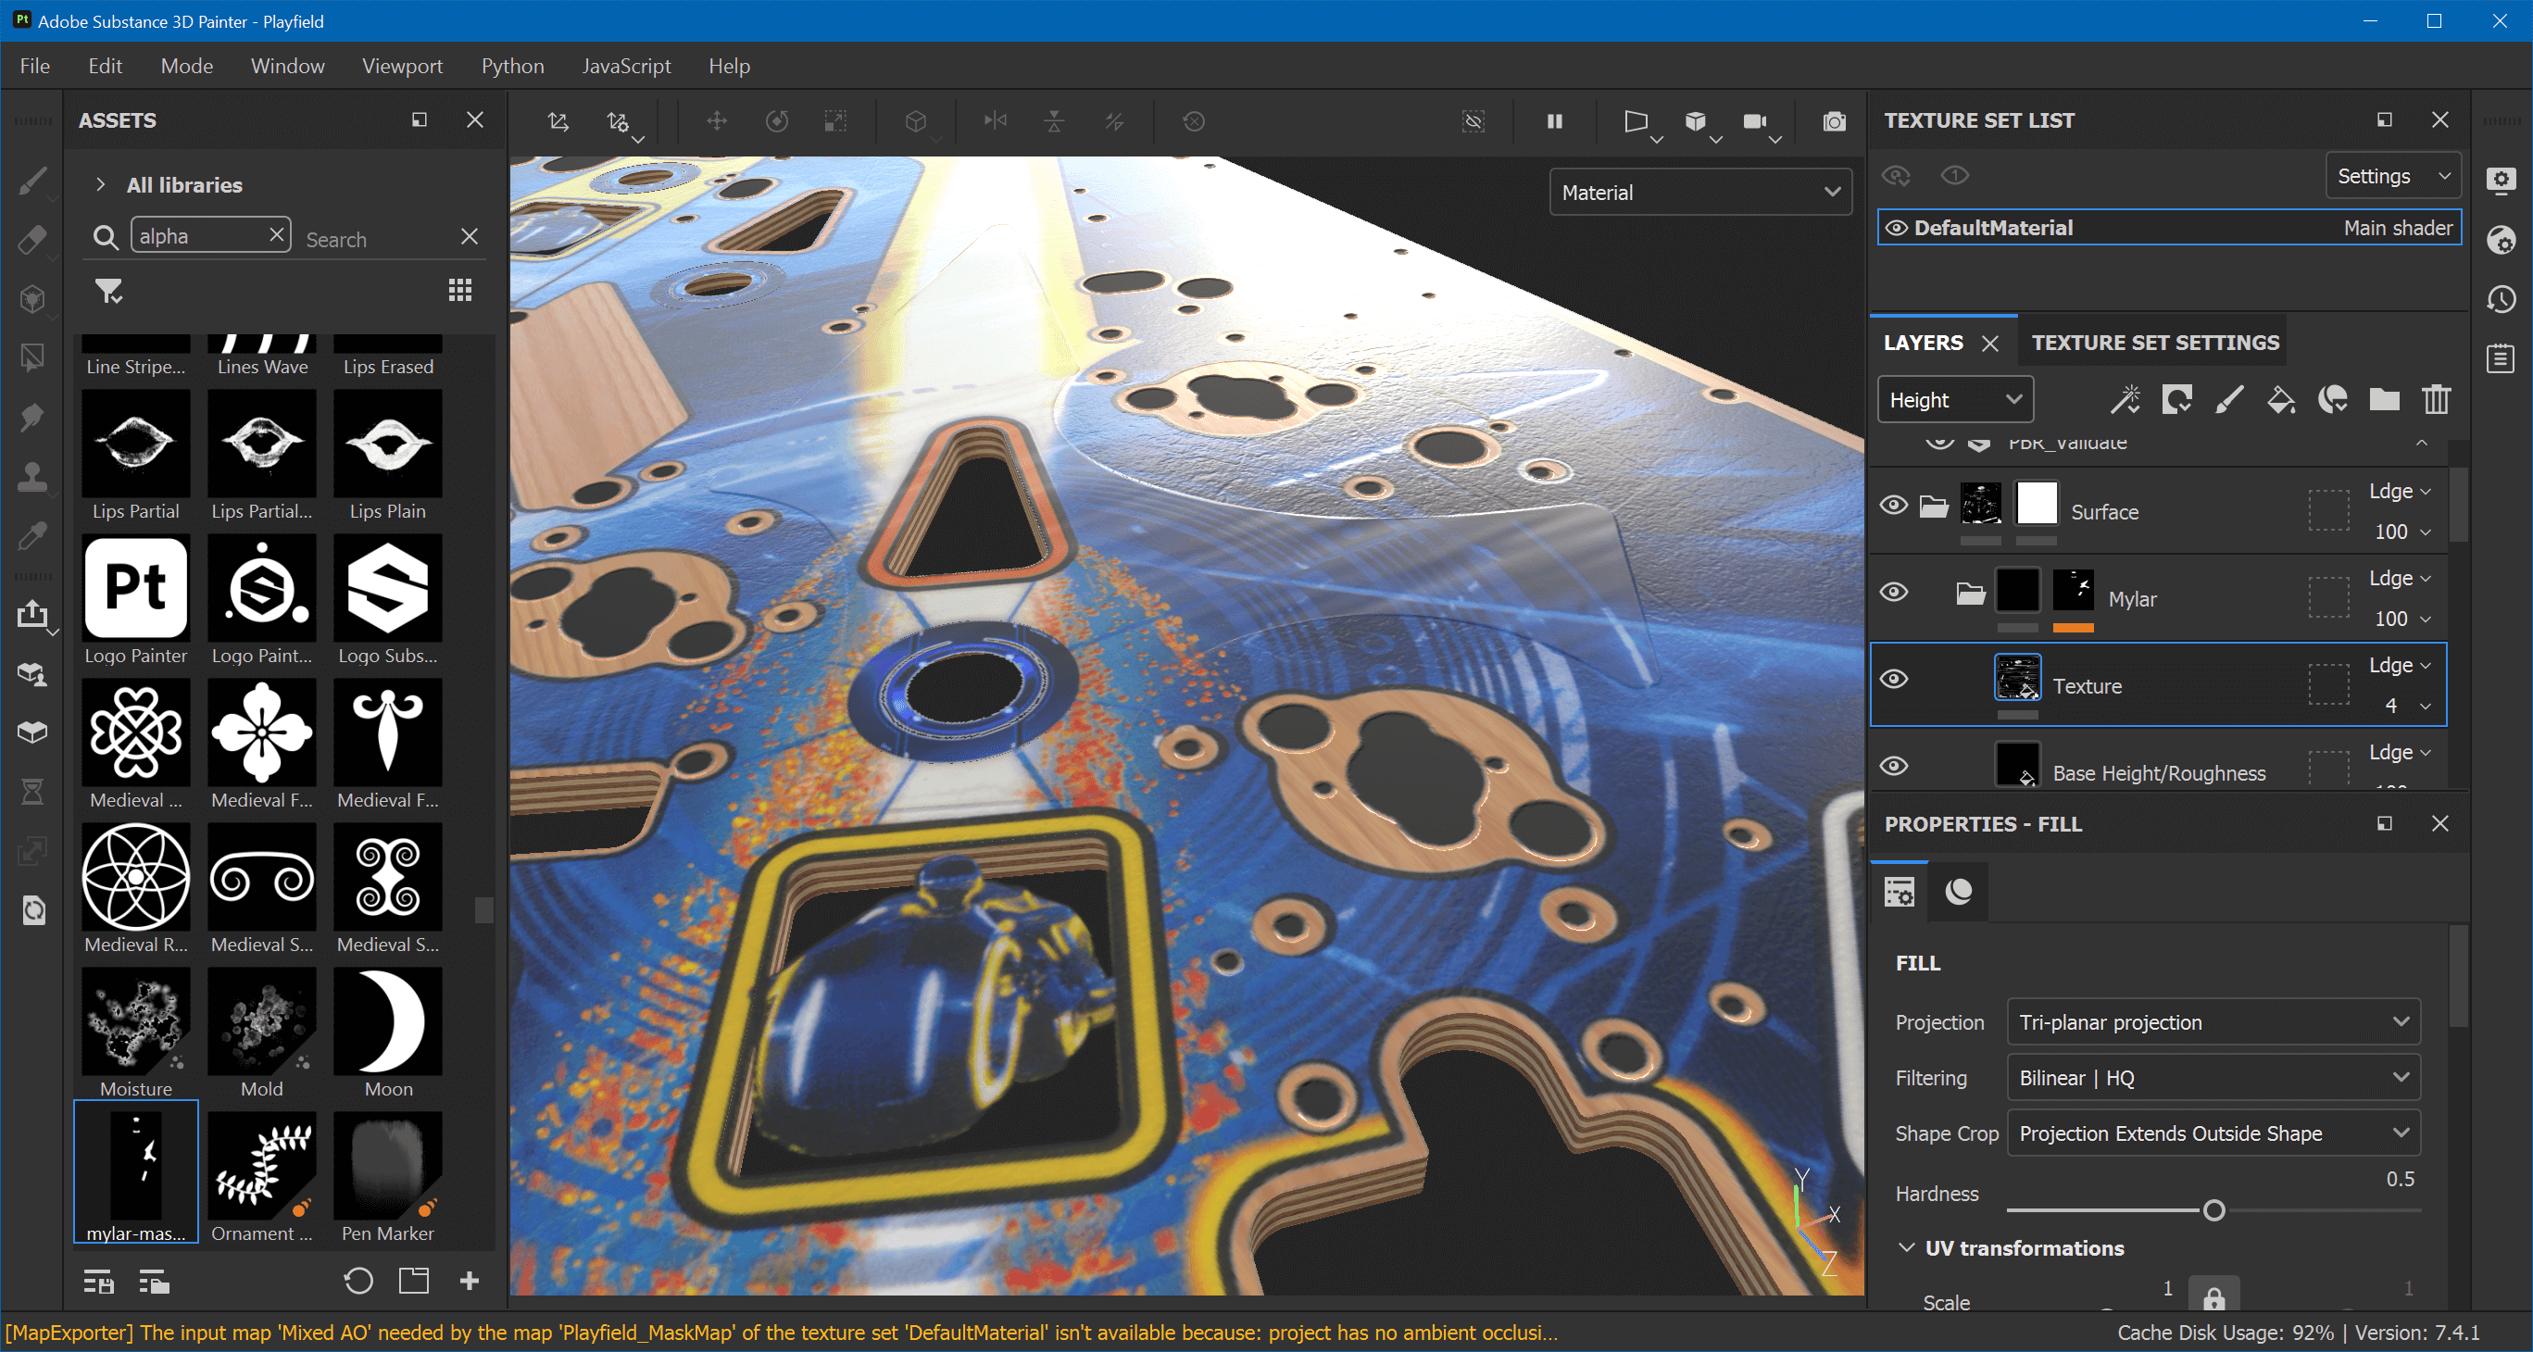Screen dimensions: 2533x1352
Task: Open the Python menu
Action: 512,66
